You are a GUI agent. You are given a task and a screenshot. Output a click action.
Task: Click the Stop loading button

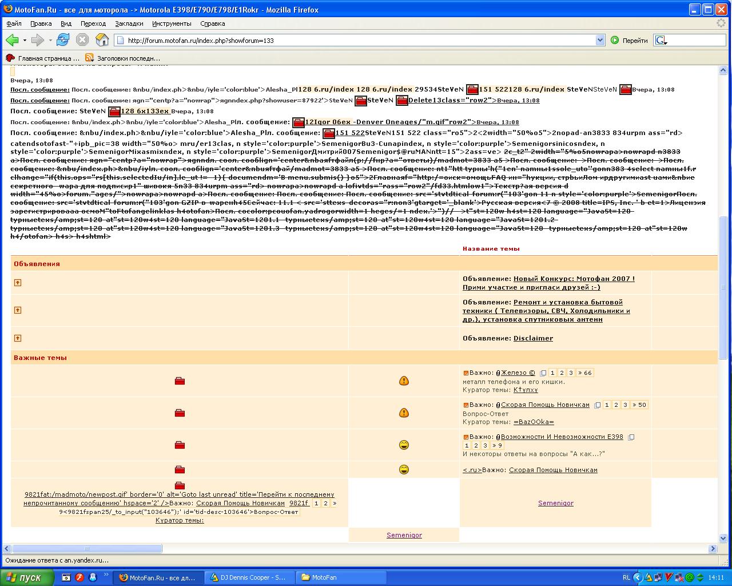82,39
